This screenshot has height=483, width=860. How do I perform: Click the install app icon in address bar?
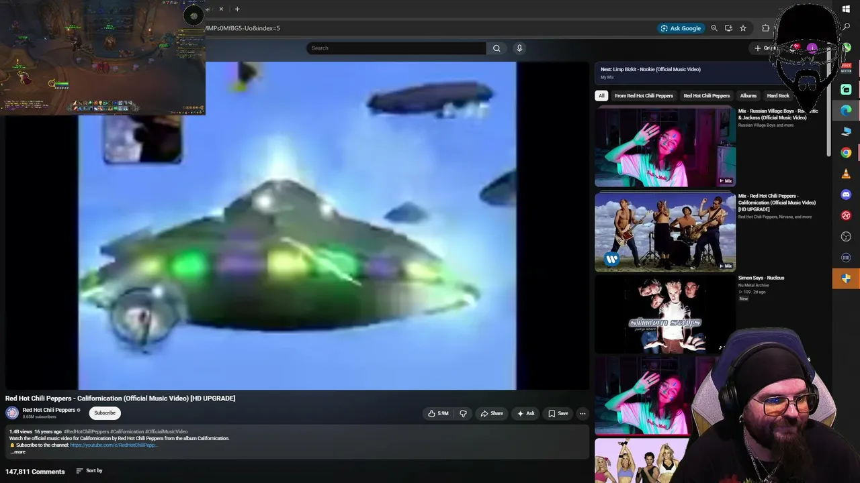click(728, 28)
